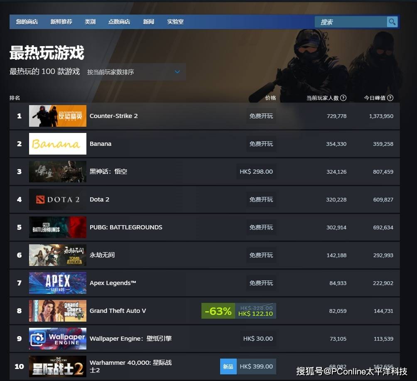Open Apex Legends thumbnail
Image resolution: width=417 pixels, height=381 pixels.
coord(58,283)
